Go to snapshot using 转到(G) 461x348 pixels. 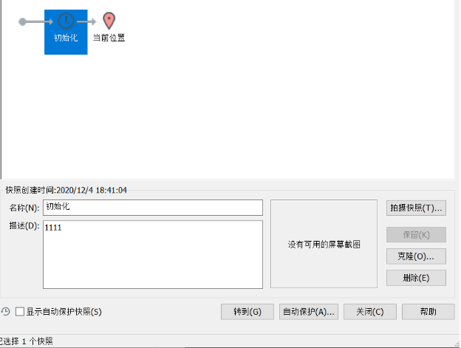tap(247, 312)
